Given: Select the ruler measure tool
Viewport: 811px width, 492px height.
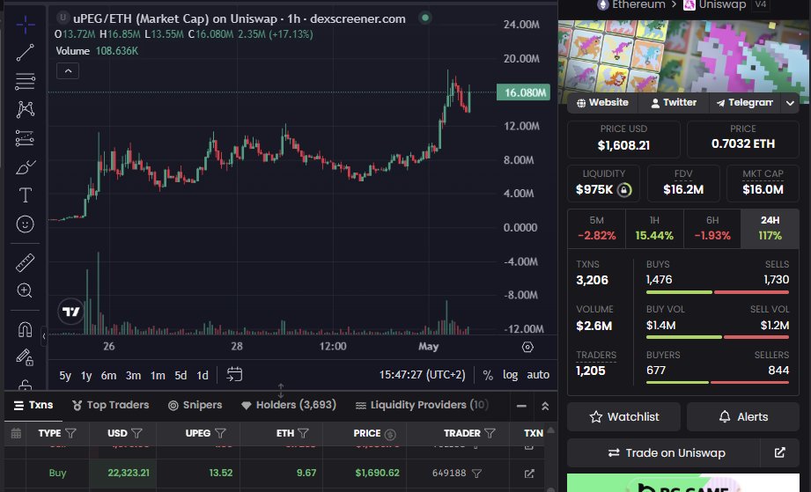Looking at the screenshot, I should (x=25, y=262).
